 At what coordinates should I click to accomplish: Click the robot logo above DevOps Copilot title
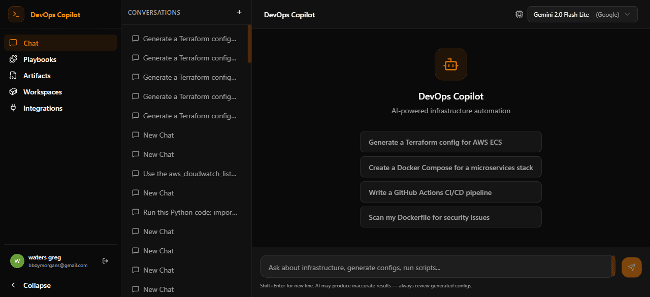pyautogui.click(x=451, y=64)
